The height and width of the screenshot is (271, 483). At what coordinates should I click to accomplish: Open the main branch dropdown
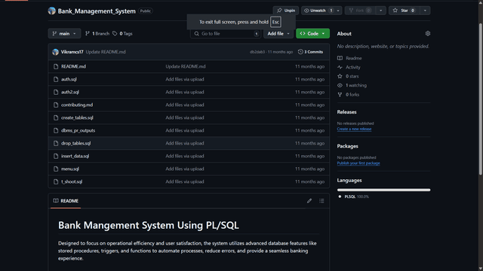[64, 33]
